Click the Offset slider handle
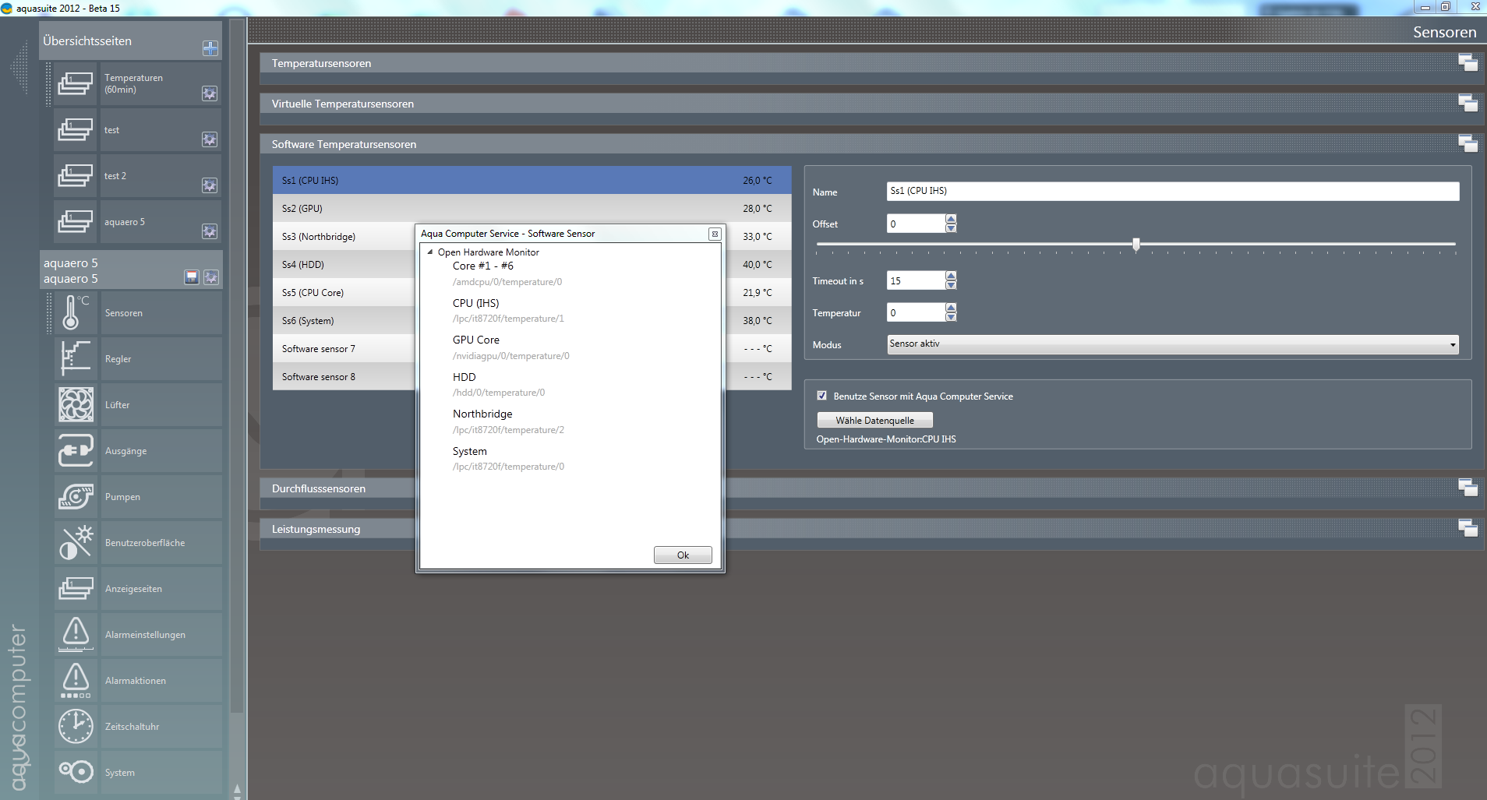This screenshot has height=800, width=1487. 1136,245
